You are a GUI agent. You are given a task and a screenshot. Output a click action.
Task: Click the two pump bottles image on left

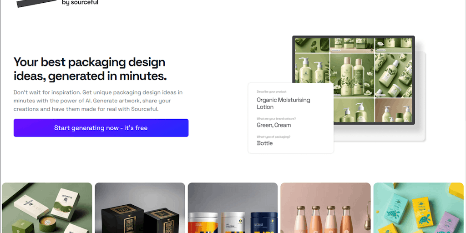pyautogui.click(x=312, y=76)
